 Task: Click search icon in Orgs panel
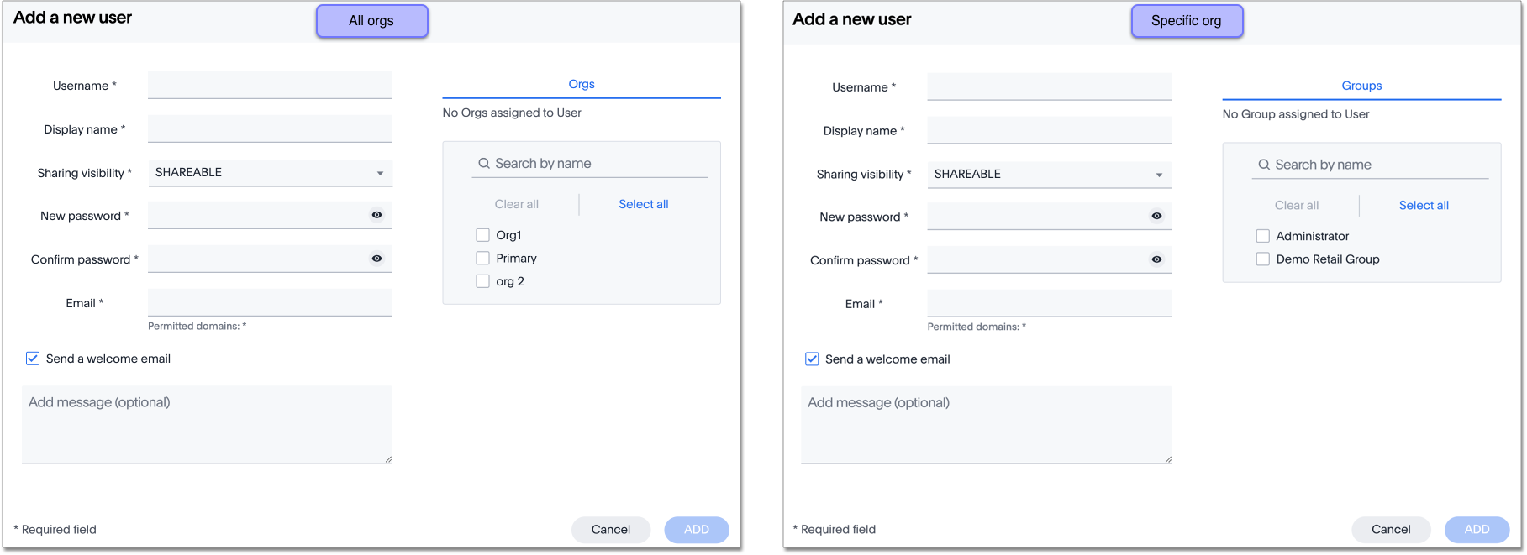click(484, 164)
